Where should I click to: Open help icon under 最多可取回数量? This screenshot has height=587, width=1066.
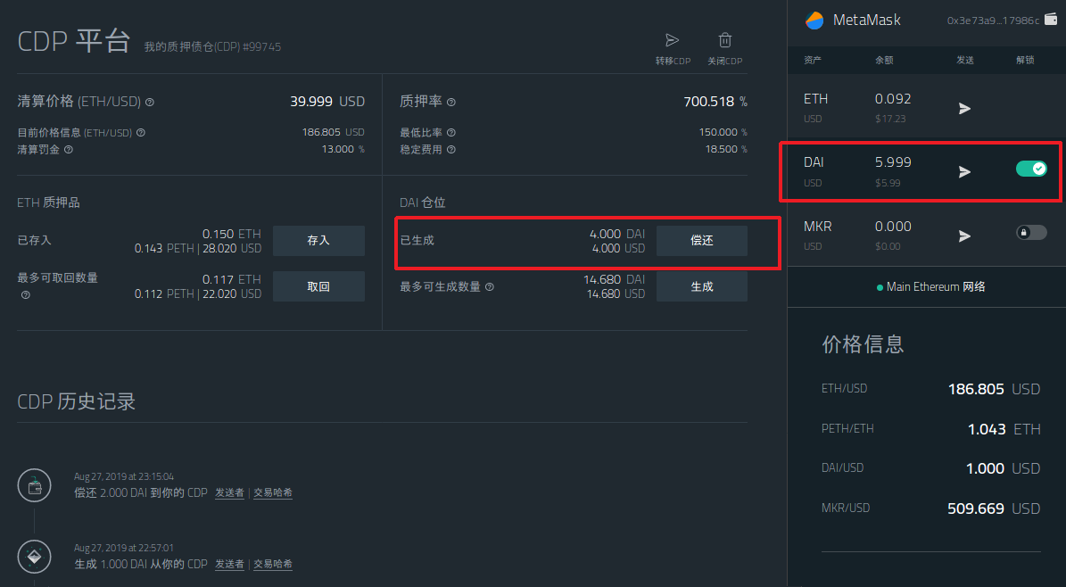tap(25, 294)
